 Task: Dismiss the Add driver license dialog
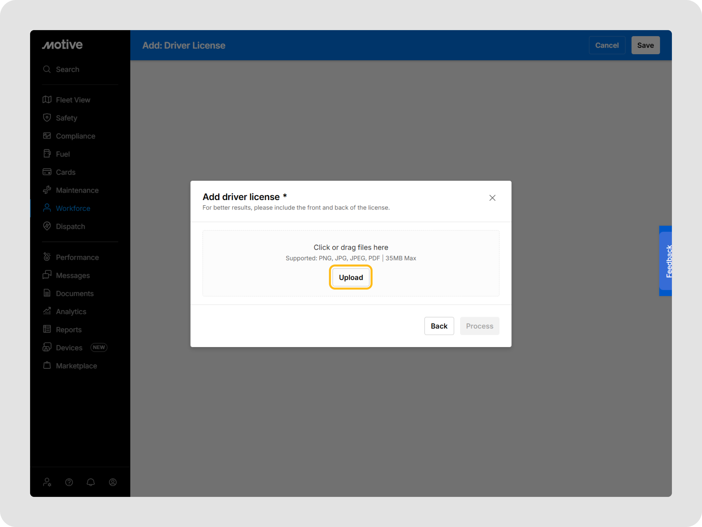pyautogui.click(x=492, y=197)
